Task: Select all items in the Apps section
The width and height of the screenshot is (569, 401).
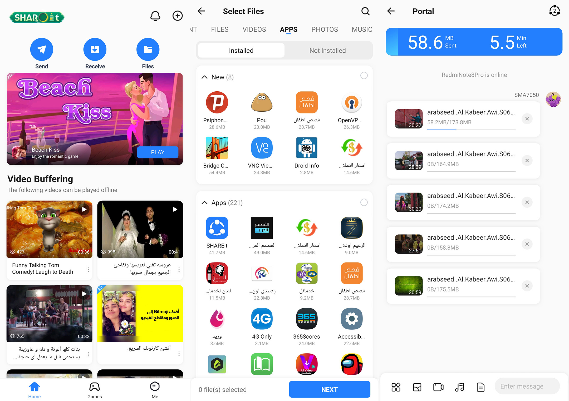Action: tap(364, 202)
